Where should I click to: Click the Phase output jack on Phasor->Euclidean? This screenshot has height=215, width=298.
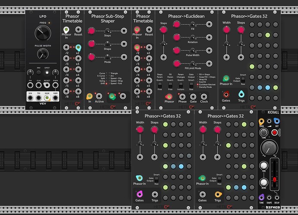tap(182, 97)
